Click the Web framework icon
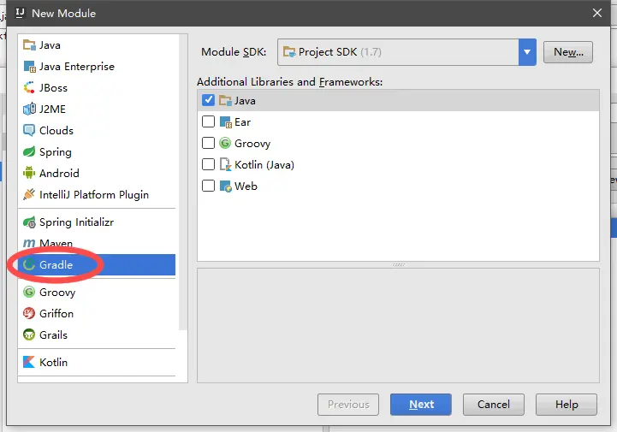617x432 pixels. tap(225, 186)
